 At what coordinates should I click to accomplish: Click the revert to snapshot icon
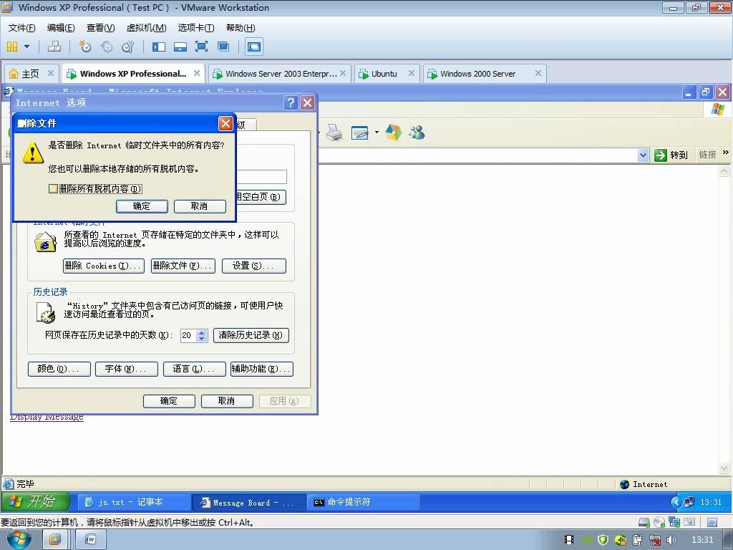[x=107, y=47]
